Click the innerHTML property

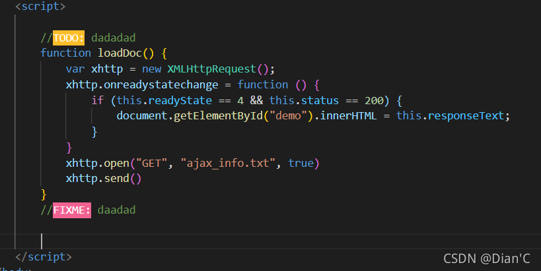click(x=348, y=115)
